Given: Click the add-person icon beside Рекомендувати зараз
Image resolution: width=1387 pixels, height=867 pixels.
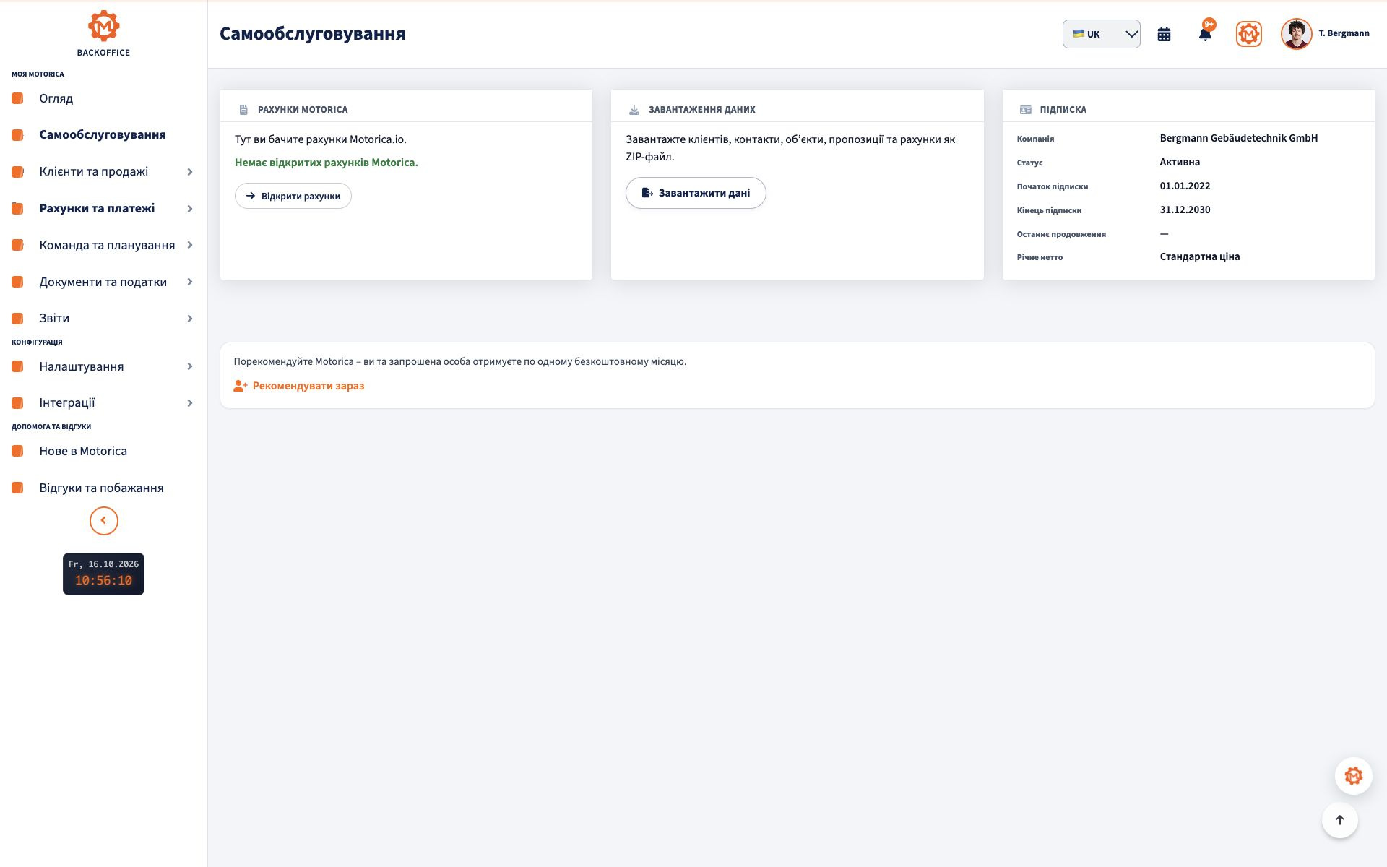Looking at the screenshot, I should 241,386.
